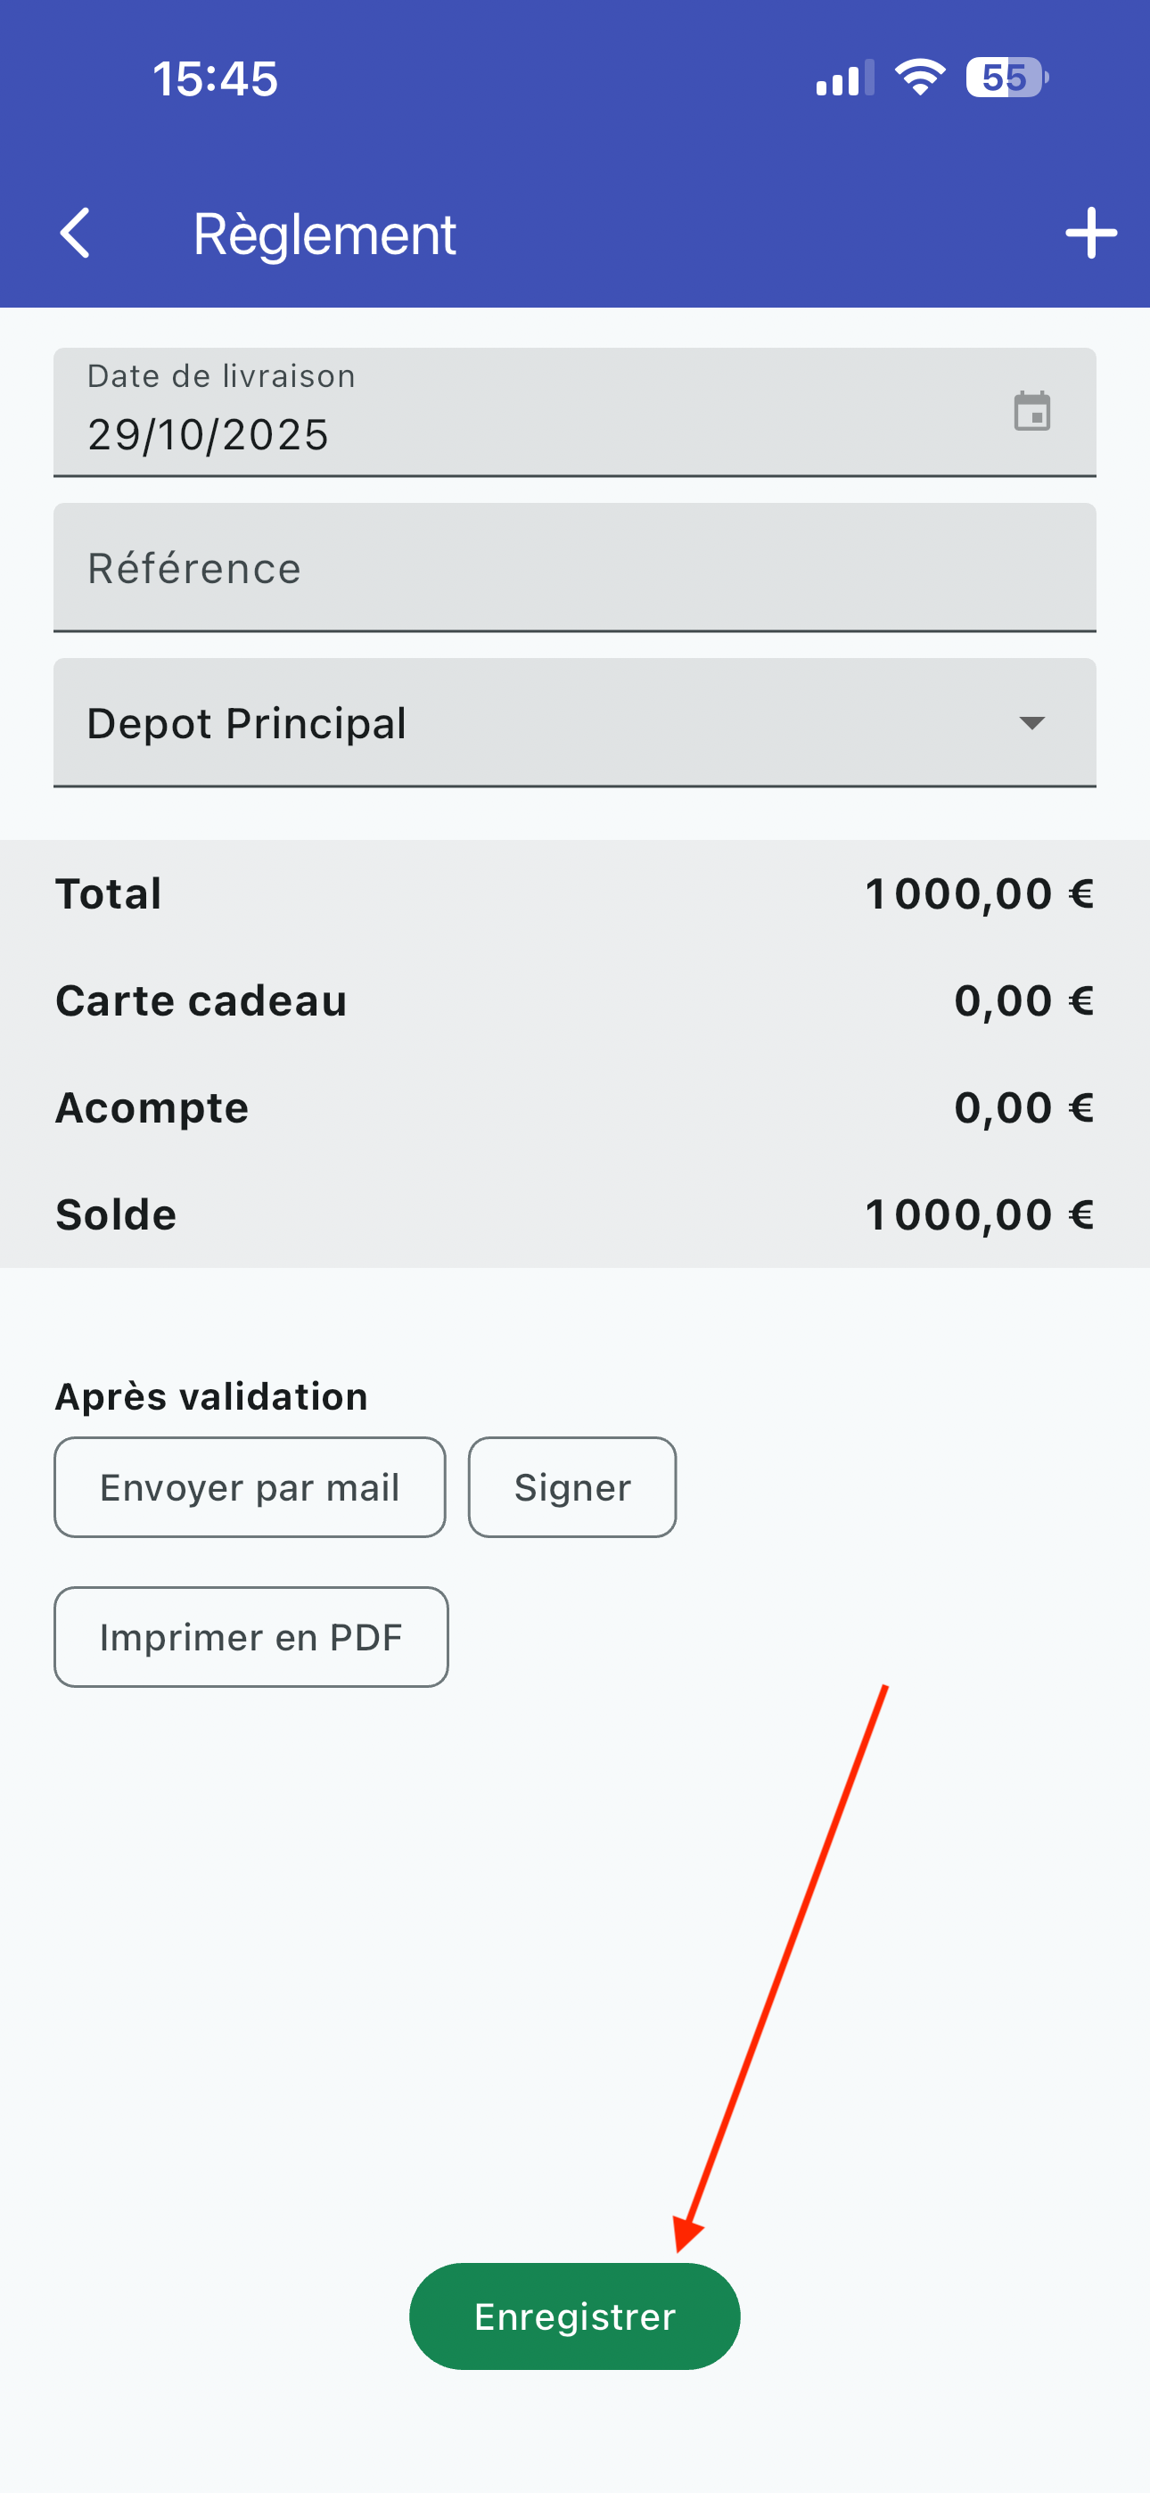Screen dimensions: 1150x2493
Task: Go back using the header arrow
Action: (x=76, y=234)
